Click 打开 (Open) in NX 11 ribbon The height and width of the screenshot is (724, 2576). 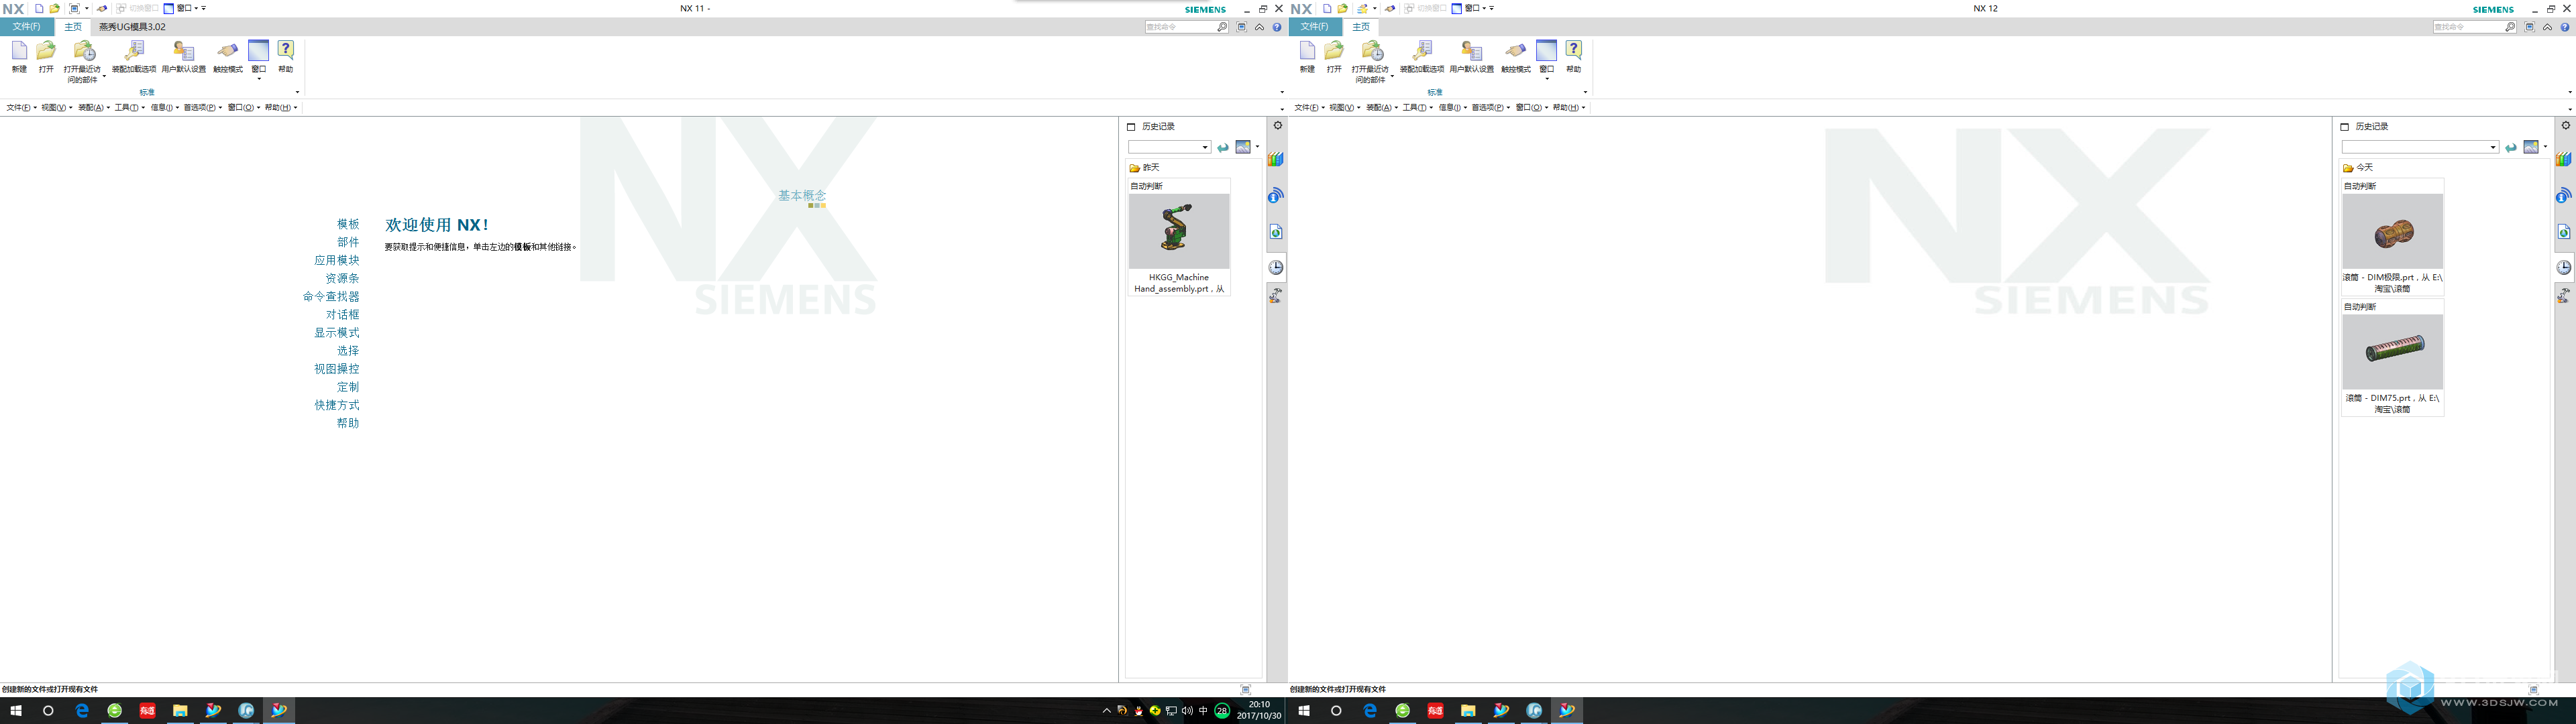click(46, 57)
